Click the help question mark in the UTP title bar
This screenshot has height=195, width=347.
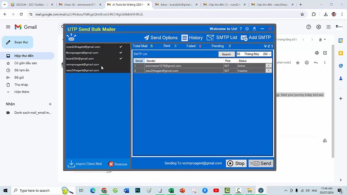tap(241, 29)
